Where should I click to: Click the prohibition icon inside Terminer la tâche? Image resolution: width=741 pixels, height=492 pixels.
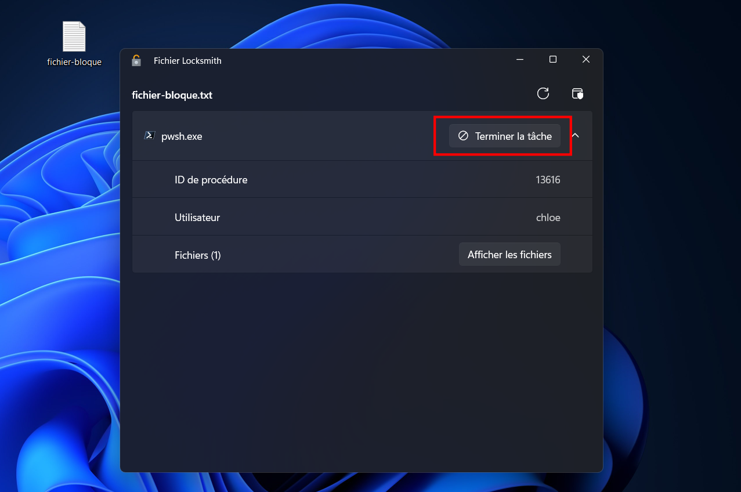(463, 136)
